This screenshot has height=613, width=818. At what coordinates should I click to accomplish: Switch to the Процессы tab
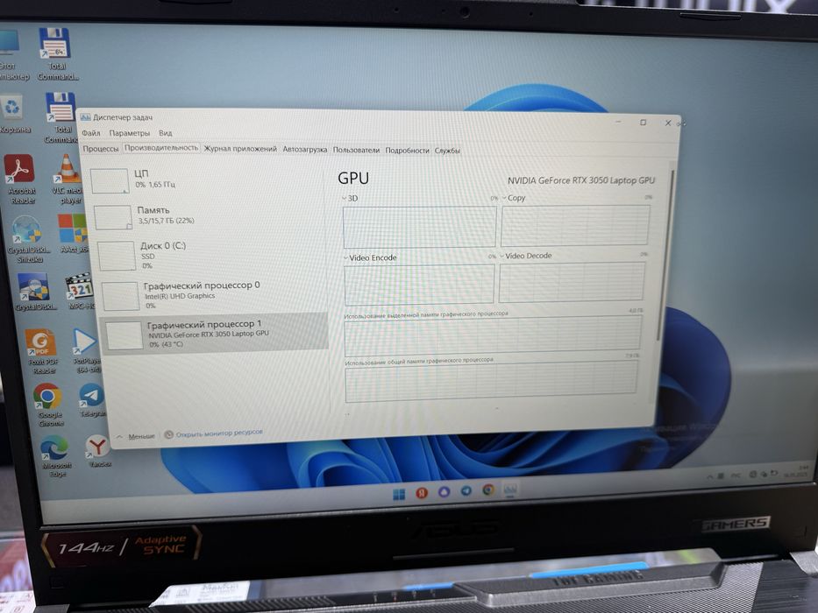101,149
